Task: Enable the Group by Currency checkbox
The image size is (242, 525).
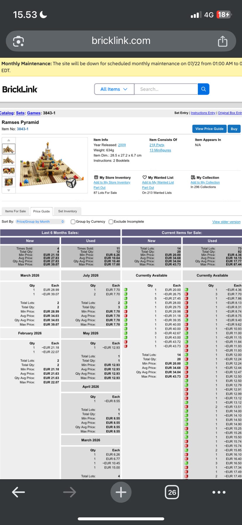Action: tap(73, 222)
